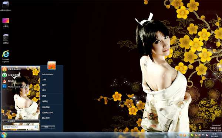
Task: Open the Administrator folder desktop icon
Action: tap(6, 6)
